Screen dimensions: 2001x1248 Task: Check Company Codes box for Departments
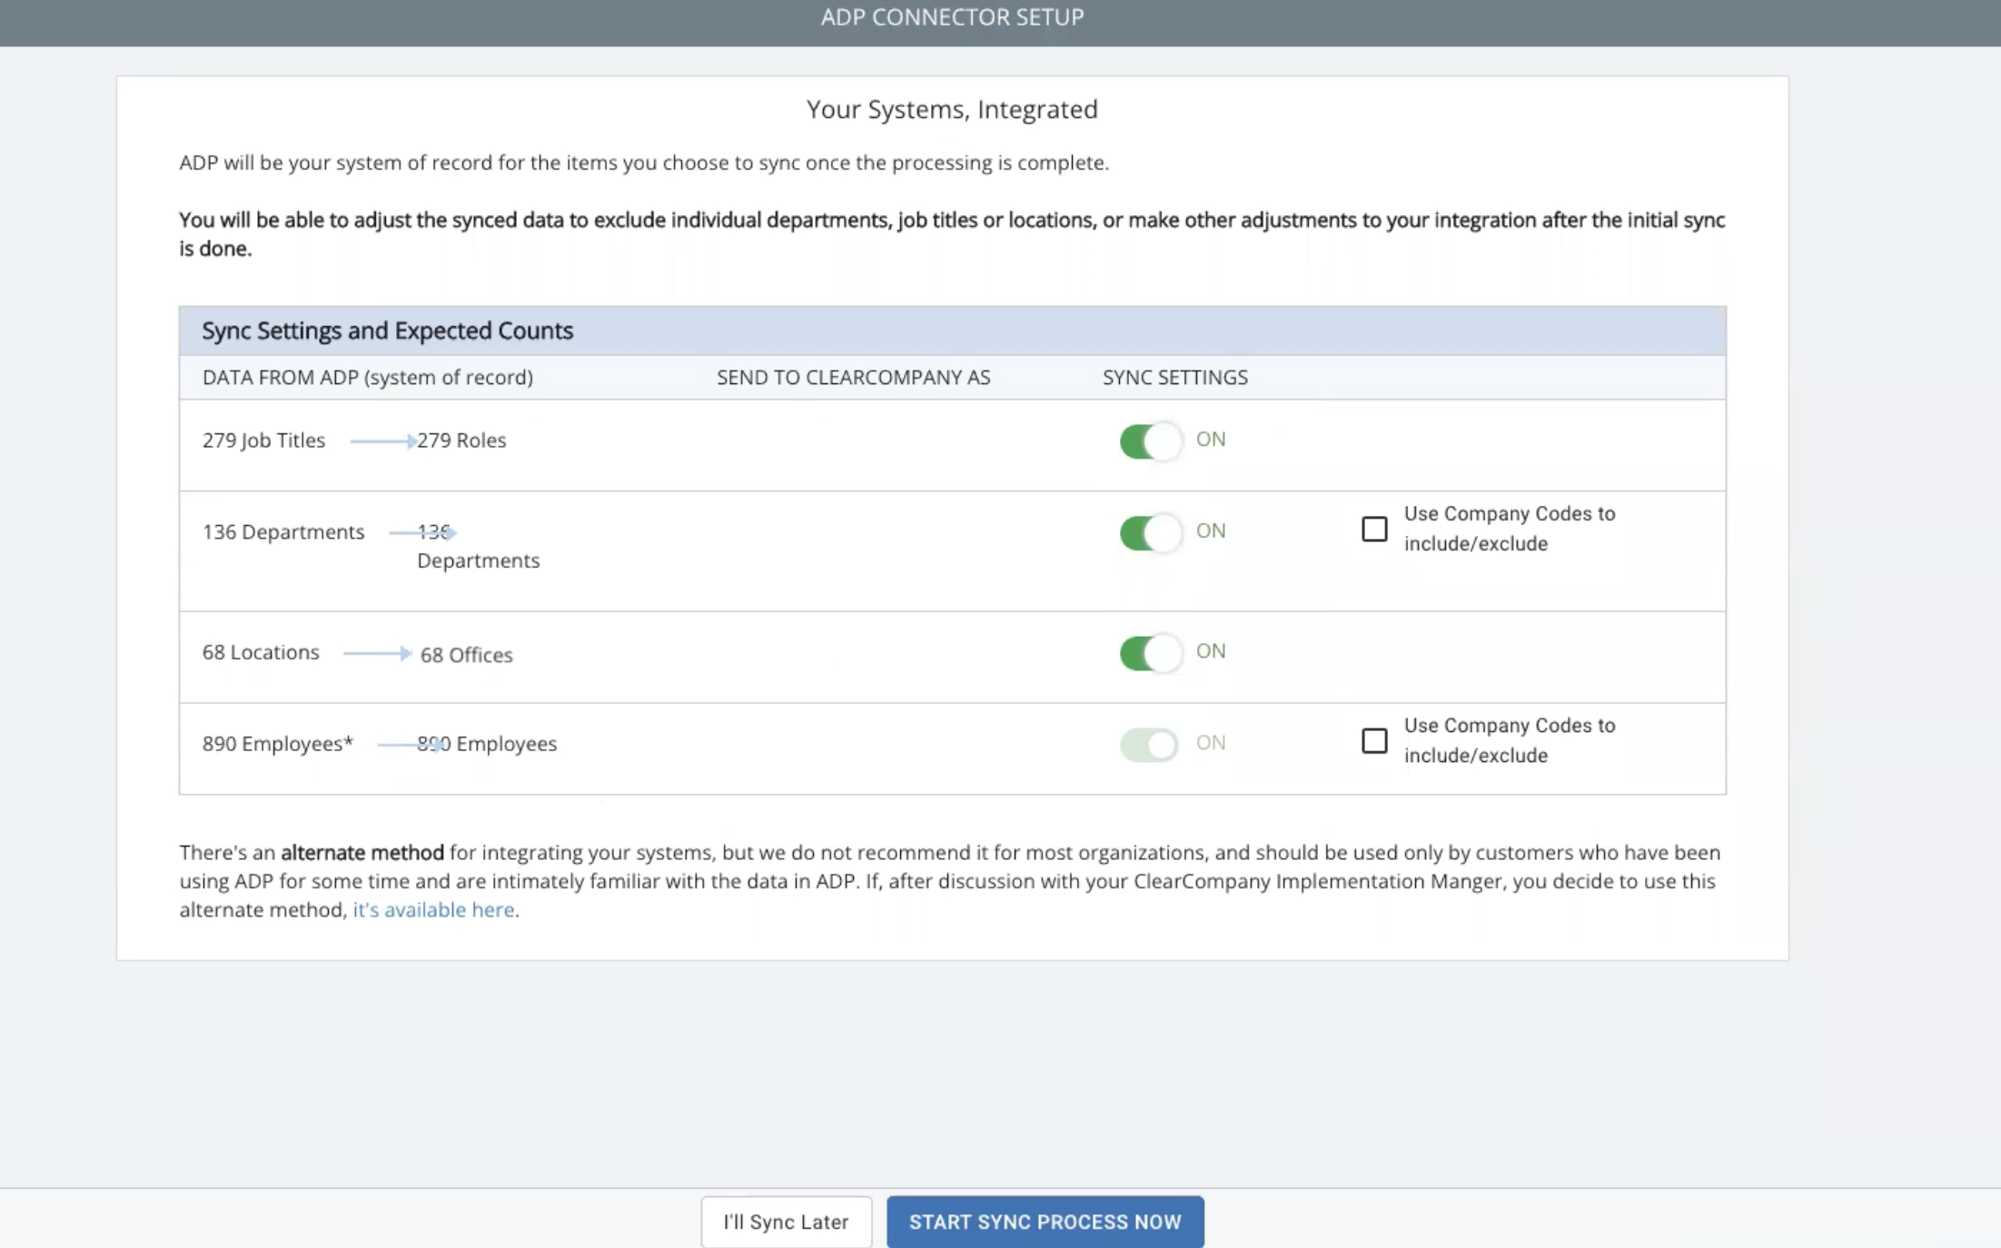[x=1374, y=529]
